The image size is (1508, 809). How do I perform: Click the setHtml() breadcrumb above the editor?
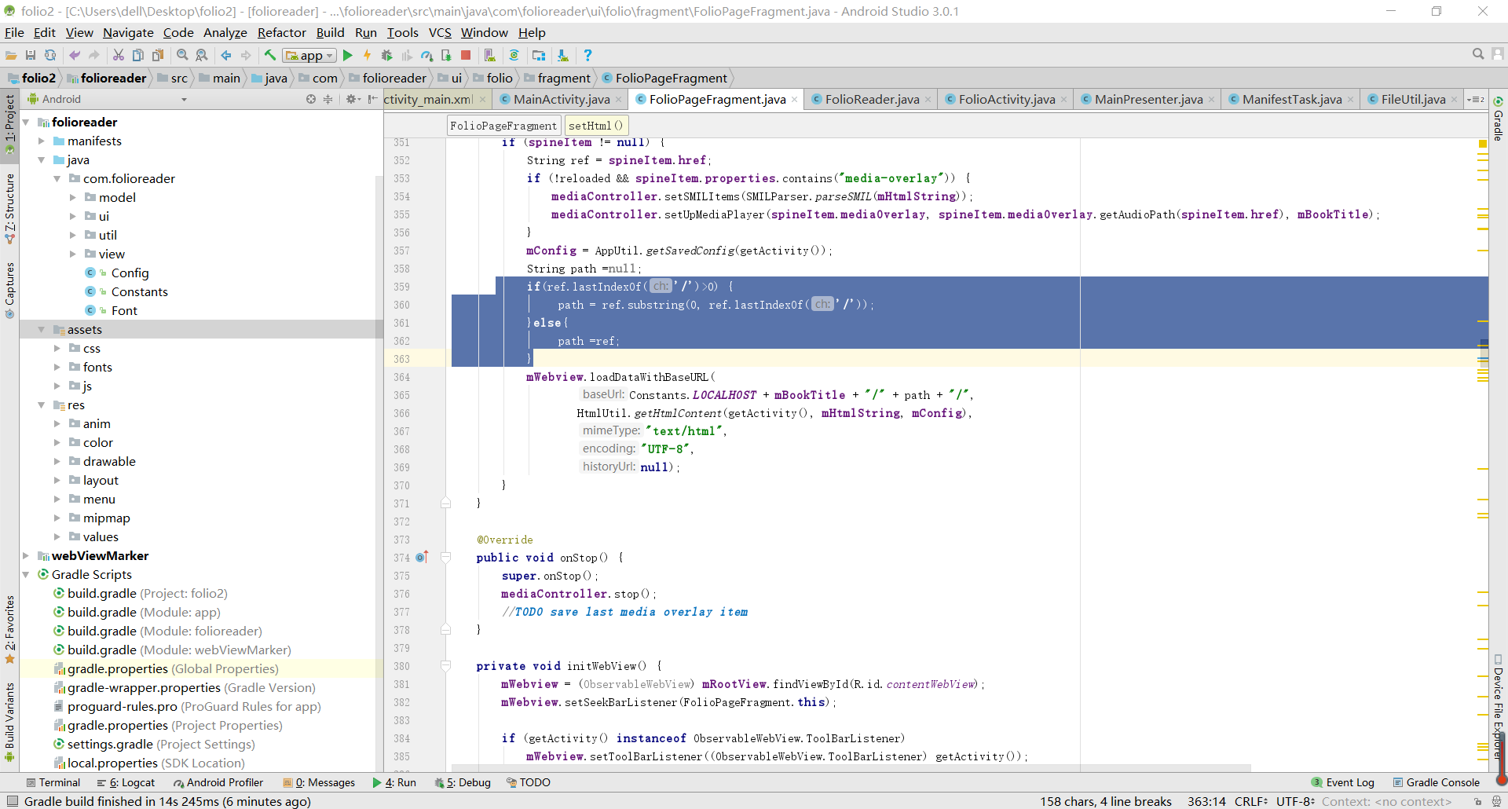(x=596, y=125)
